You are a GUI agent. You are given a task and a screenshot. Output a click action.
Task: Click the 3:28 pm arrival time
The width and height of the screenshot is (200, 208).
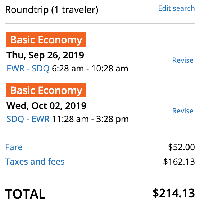[113, 119]
